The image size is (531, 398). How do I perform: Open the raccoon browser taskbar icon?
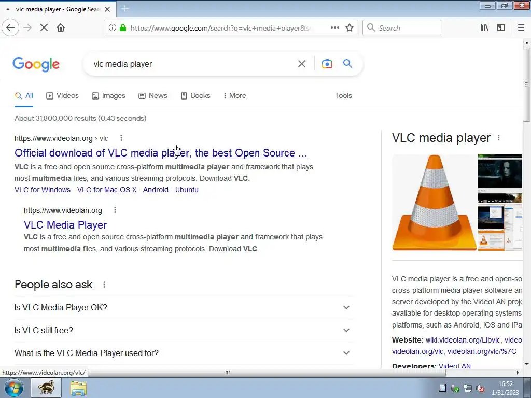click(46, 388)
